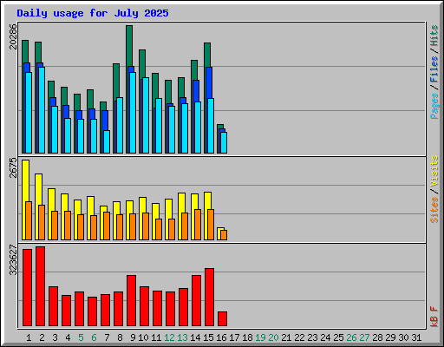Click the short red KB bar for day 16
Screen dimensions: 444x347
(222, 318)
